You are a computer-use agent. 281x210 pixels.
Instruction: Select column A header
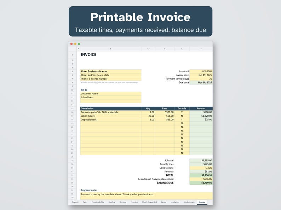click(78, 49)
